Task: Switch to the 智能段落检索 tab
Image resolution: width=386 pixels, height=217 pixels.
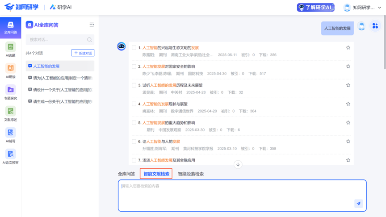Action: (x=190, y=174)
